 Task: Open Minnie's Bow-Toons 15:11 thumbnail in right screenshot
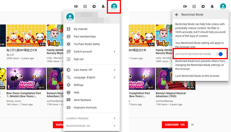click(142, 79)
